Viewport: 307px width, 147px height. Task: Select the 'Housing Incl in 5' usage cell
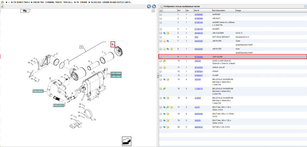click(242, 37)
